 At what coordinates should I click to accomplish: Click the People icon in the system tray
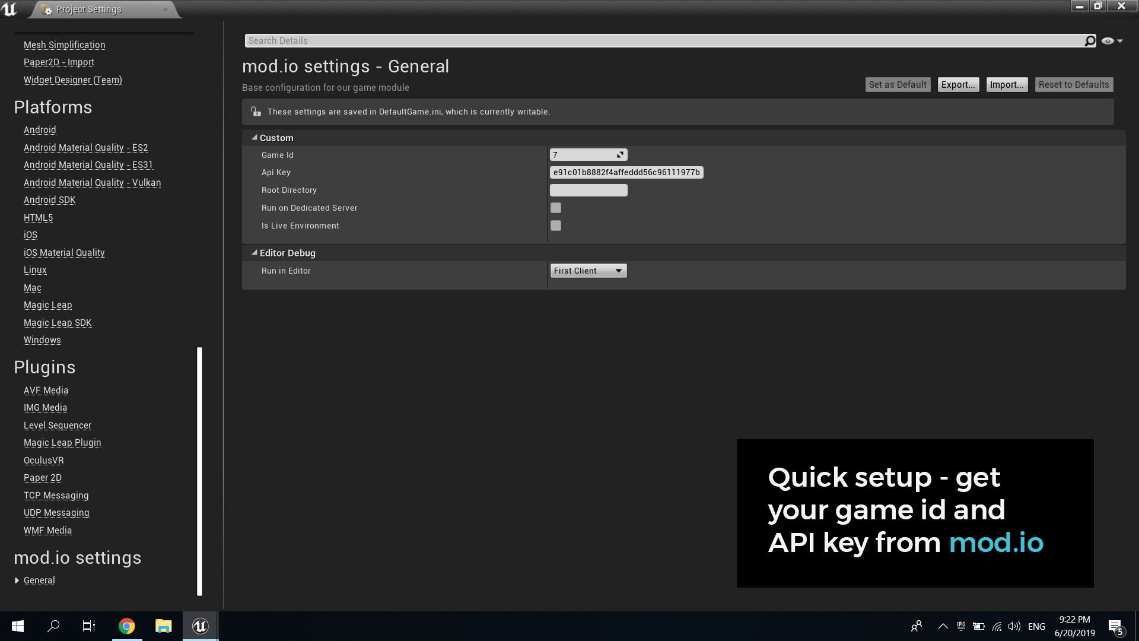[x=916, y=626]
